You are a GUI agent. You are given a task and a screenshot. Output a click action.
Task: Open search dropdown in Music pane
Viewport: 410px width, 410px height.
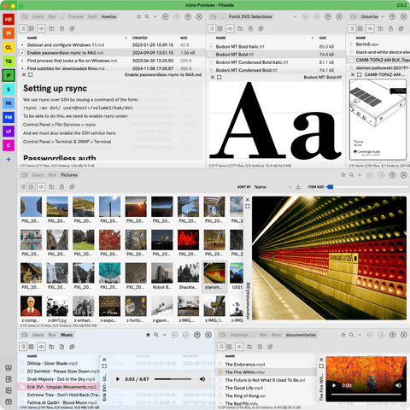165,335
